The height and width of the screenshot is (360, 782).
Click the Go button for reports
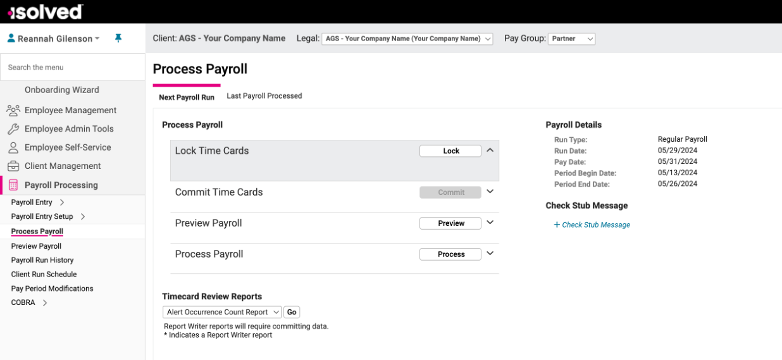pos(292,312)
